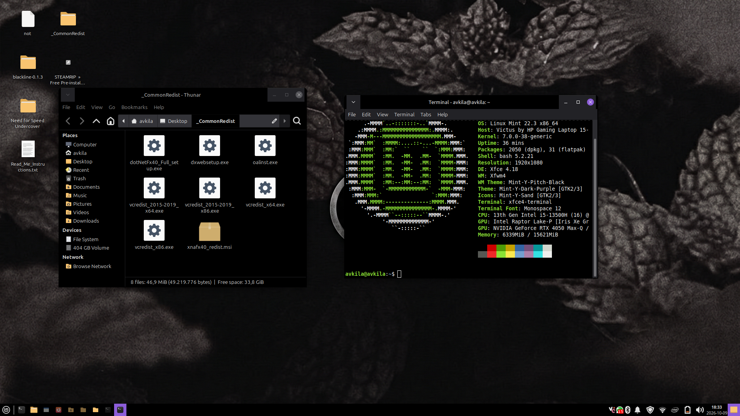
Task: Open Thunar window menu chevron in titlebar
Action: point(68,95)
